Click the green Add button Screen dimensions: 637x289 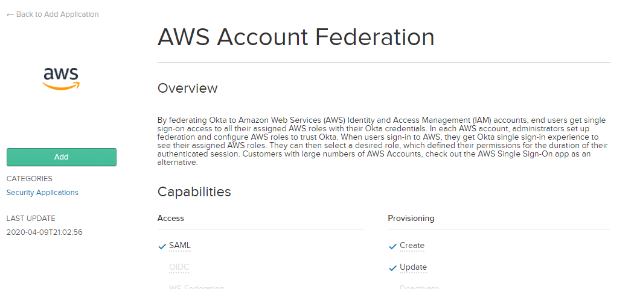62,157
